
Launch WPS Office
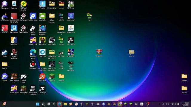coord(42,77)
